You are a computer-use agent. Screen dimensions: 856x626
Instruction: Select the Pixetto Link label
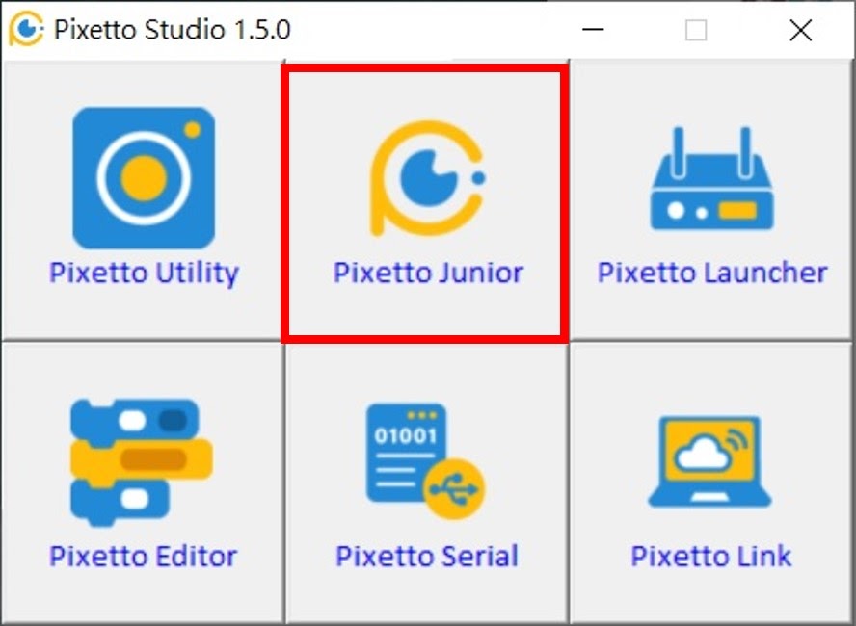coord(710,557)
